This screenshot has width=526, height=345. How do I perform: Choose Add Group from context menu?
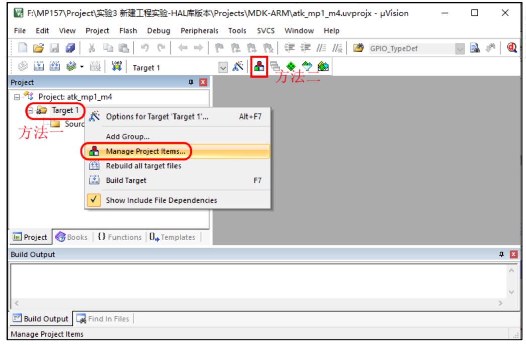click(x=178, y=136)
